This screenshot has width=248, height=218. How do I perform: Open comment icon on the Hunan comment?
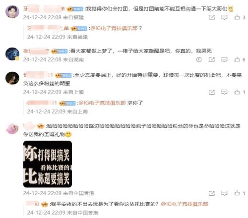coord(224,59)
